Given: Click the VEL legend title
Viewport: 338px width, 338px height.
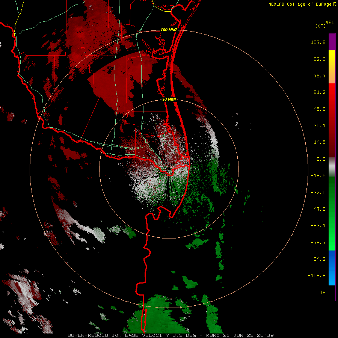Looking at the screenshot, I should coord(330,23).
